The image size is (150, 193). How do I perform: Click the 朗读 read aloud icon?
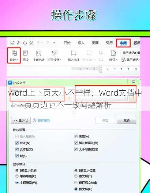pyautogui.click(x=26, y=53)
